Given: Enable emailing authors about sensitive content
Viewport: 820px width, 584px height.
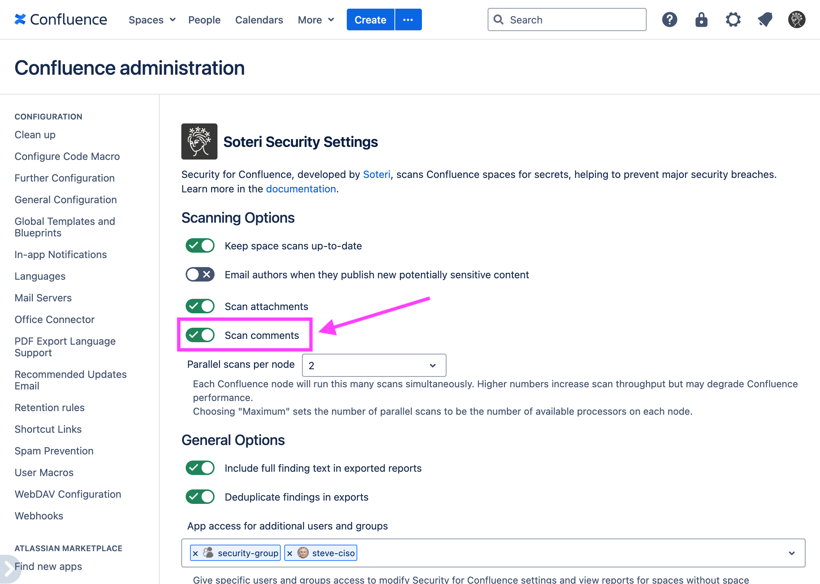Looking at the screenshot, I should [200, 274].
